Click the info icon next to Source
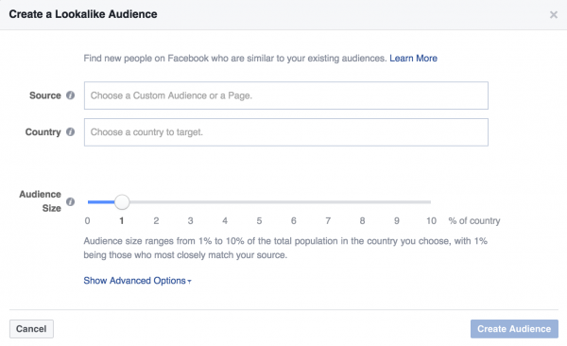The height and width of the screenshot is (346, 567). pos(71,95)
